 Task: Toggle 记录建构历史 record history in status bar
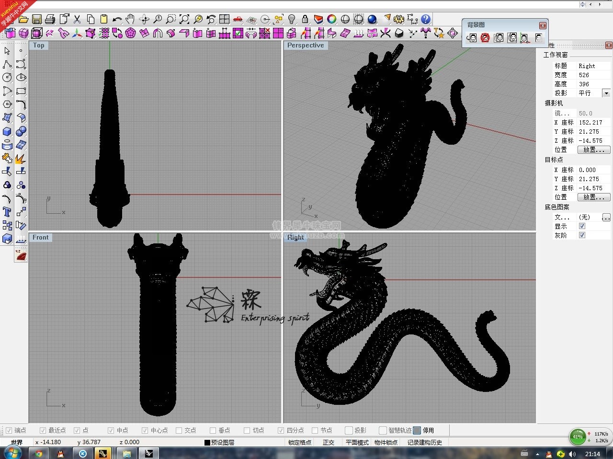425,443
